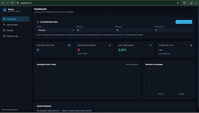
Task: Open the Dashboard sidebar item
Action: [16, 19]
